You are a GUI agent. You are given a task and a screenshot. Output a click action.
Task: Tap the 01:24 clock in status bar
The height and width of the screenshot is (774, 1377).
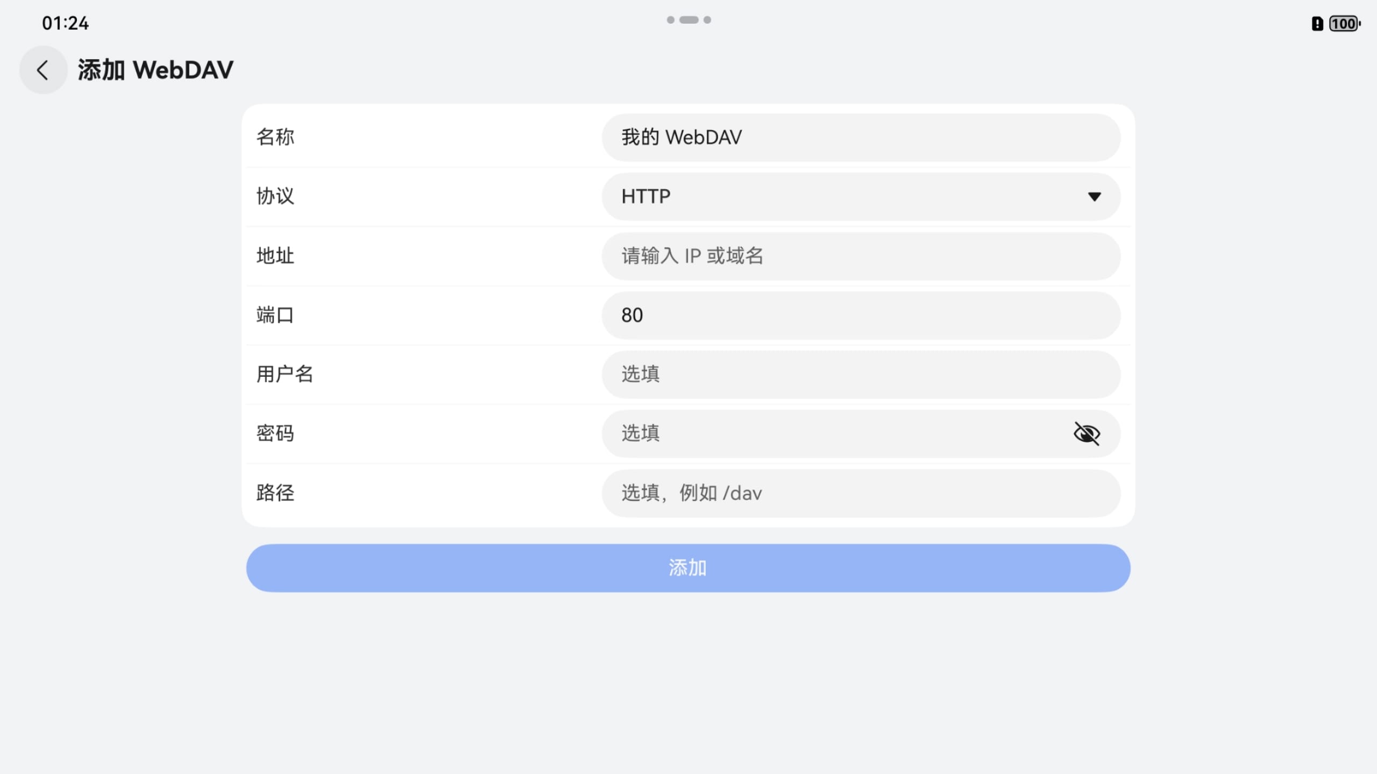(x=65, y=23)
